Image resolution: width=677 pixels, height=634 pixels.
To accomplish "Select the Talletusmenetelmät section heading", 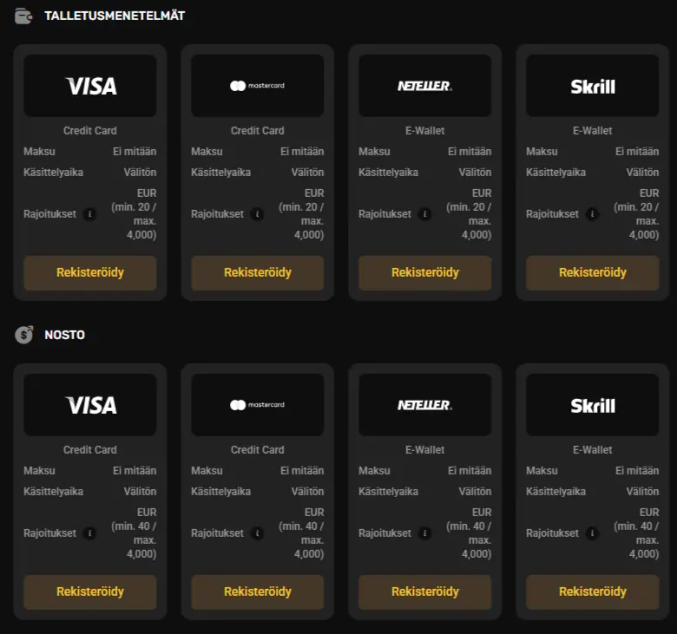I will [x=115, y=16].
